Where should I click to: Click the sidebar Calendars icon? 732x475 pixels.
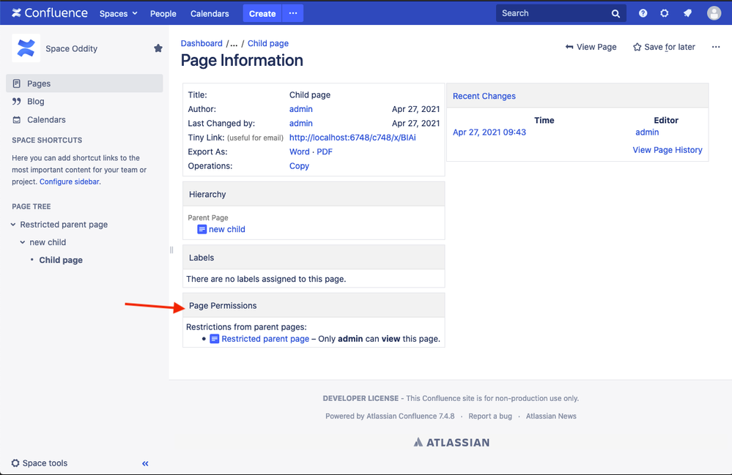[16, 120]
